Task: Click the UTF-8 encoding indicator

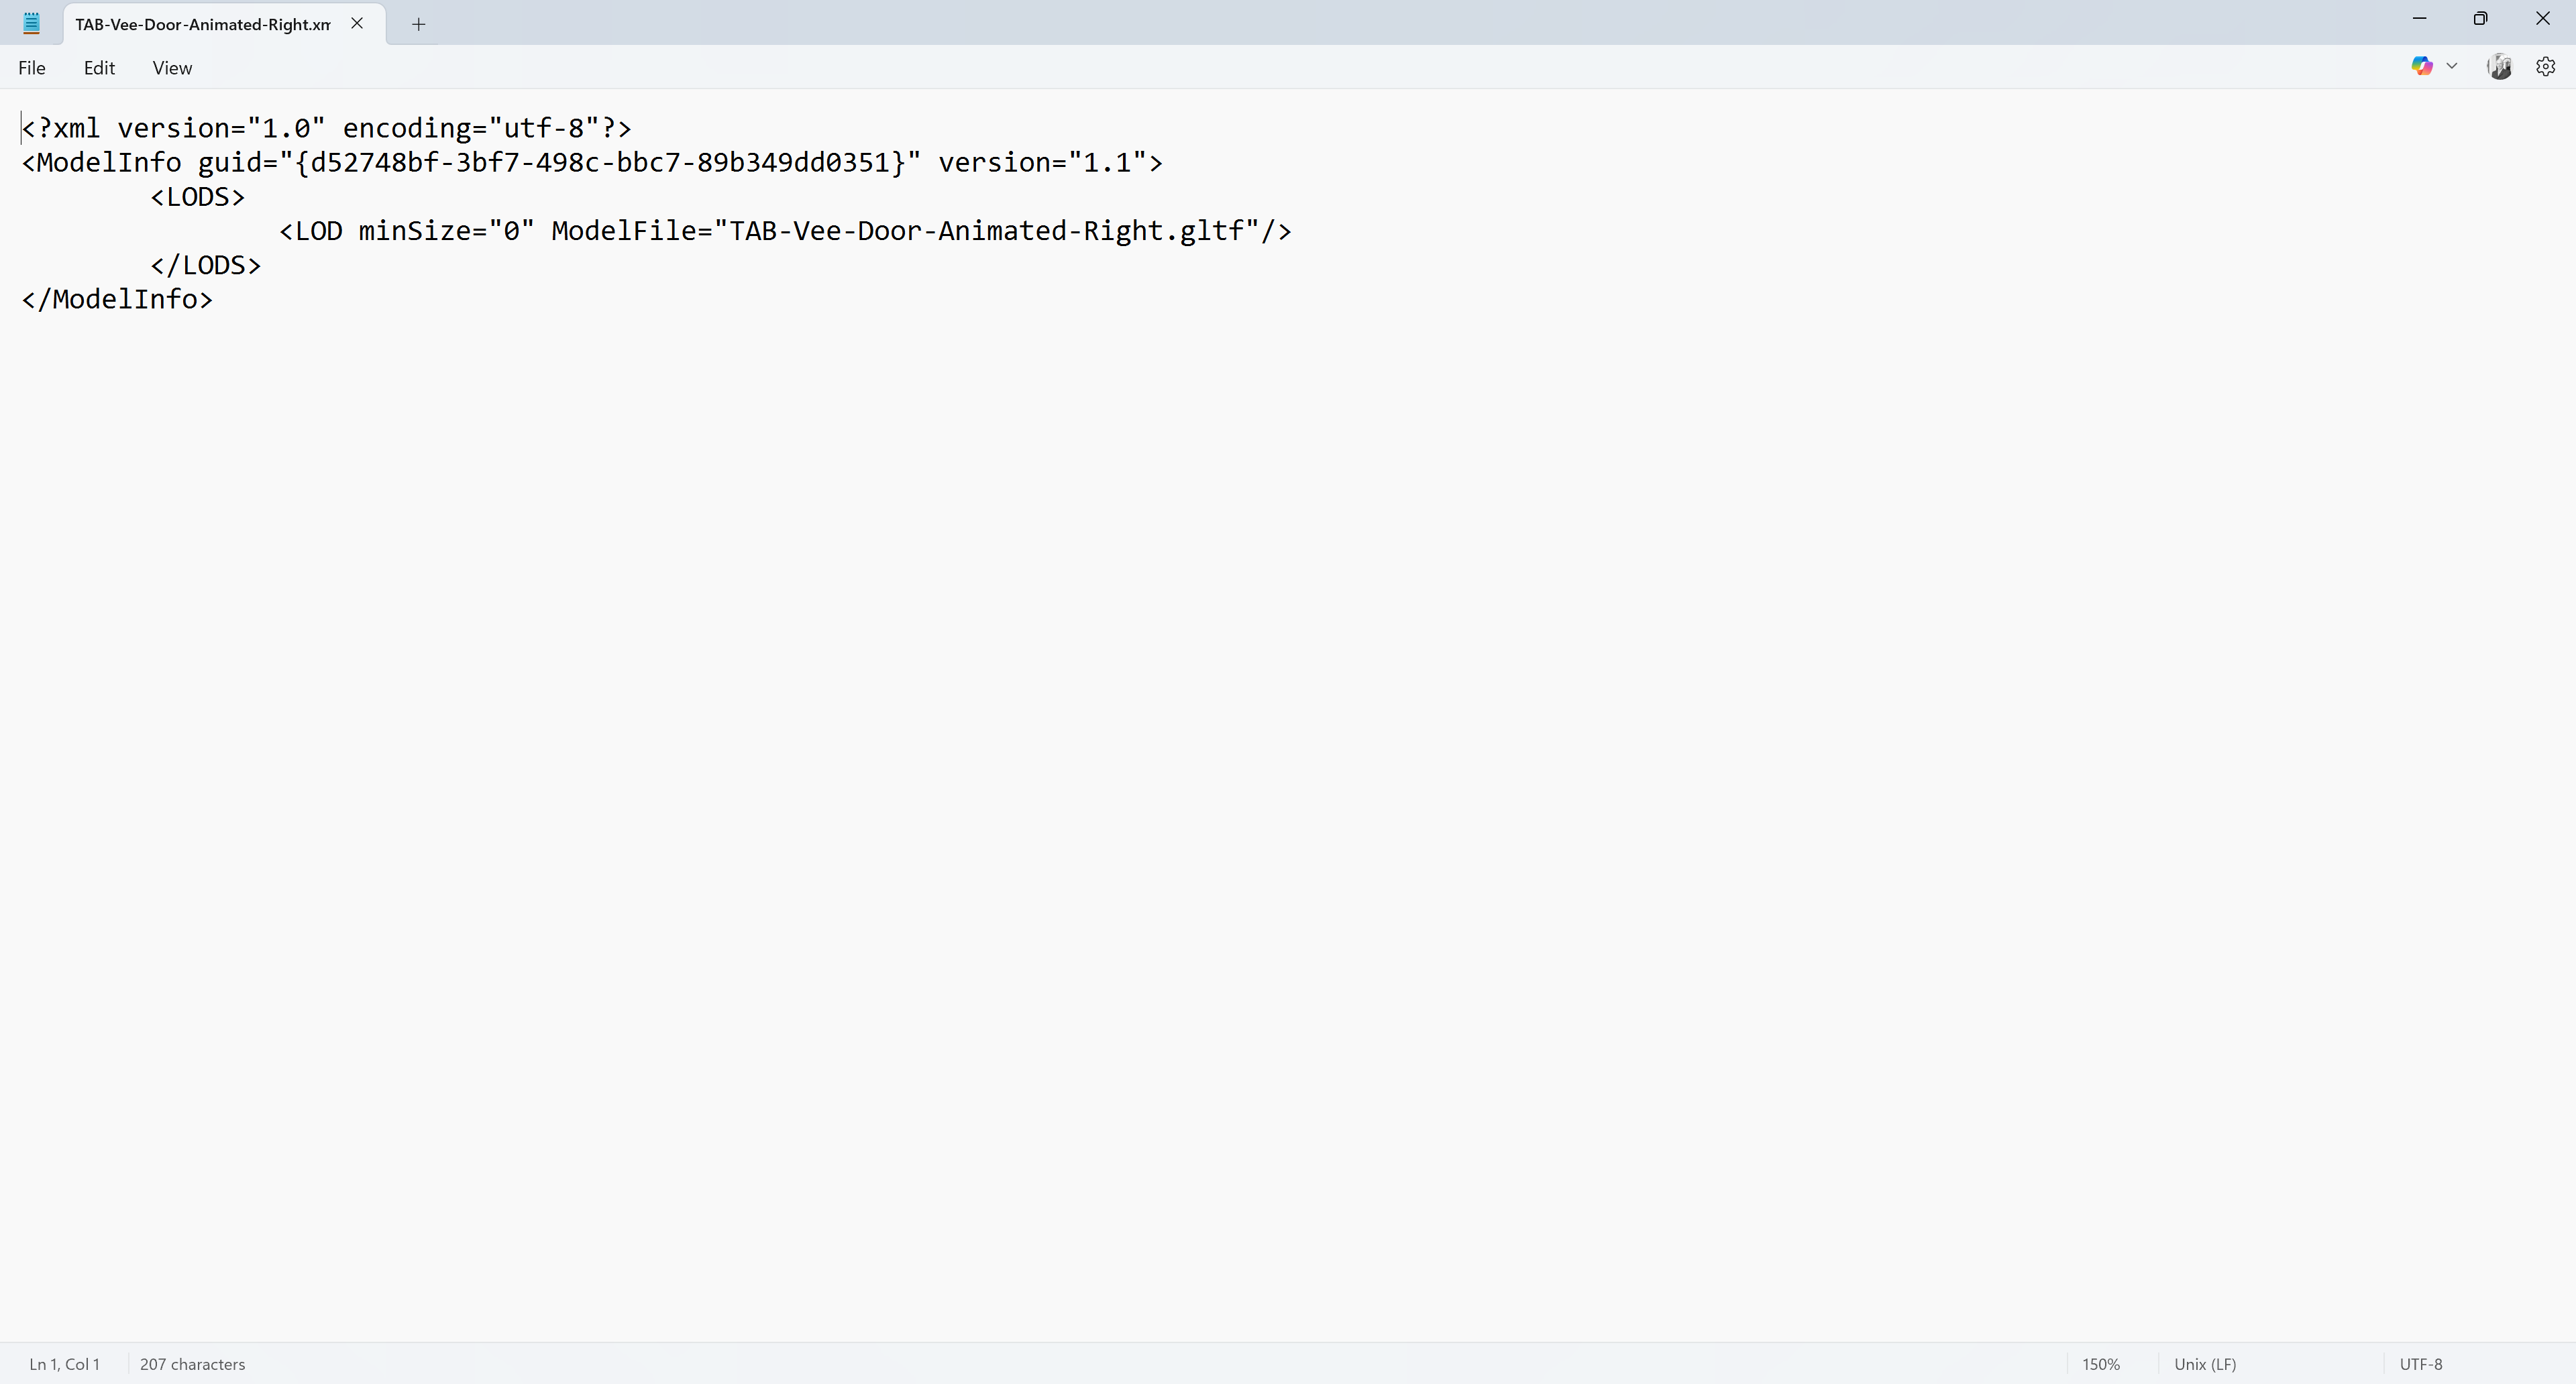Action: [2421, 1364]
